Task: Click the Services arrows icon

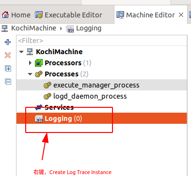Action: point(39,107)
